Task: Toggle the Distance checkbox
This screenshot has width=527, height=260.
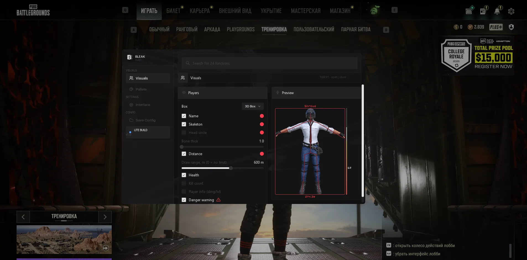Action: coord(184,154)
